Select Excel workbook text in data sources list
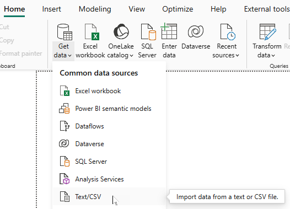This screenshot has width=290, height=209. (98, 91)
